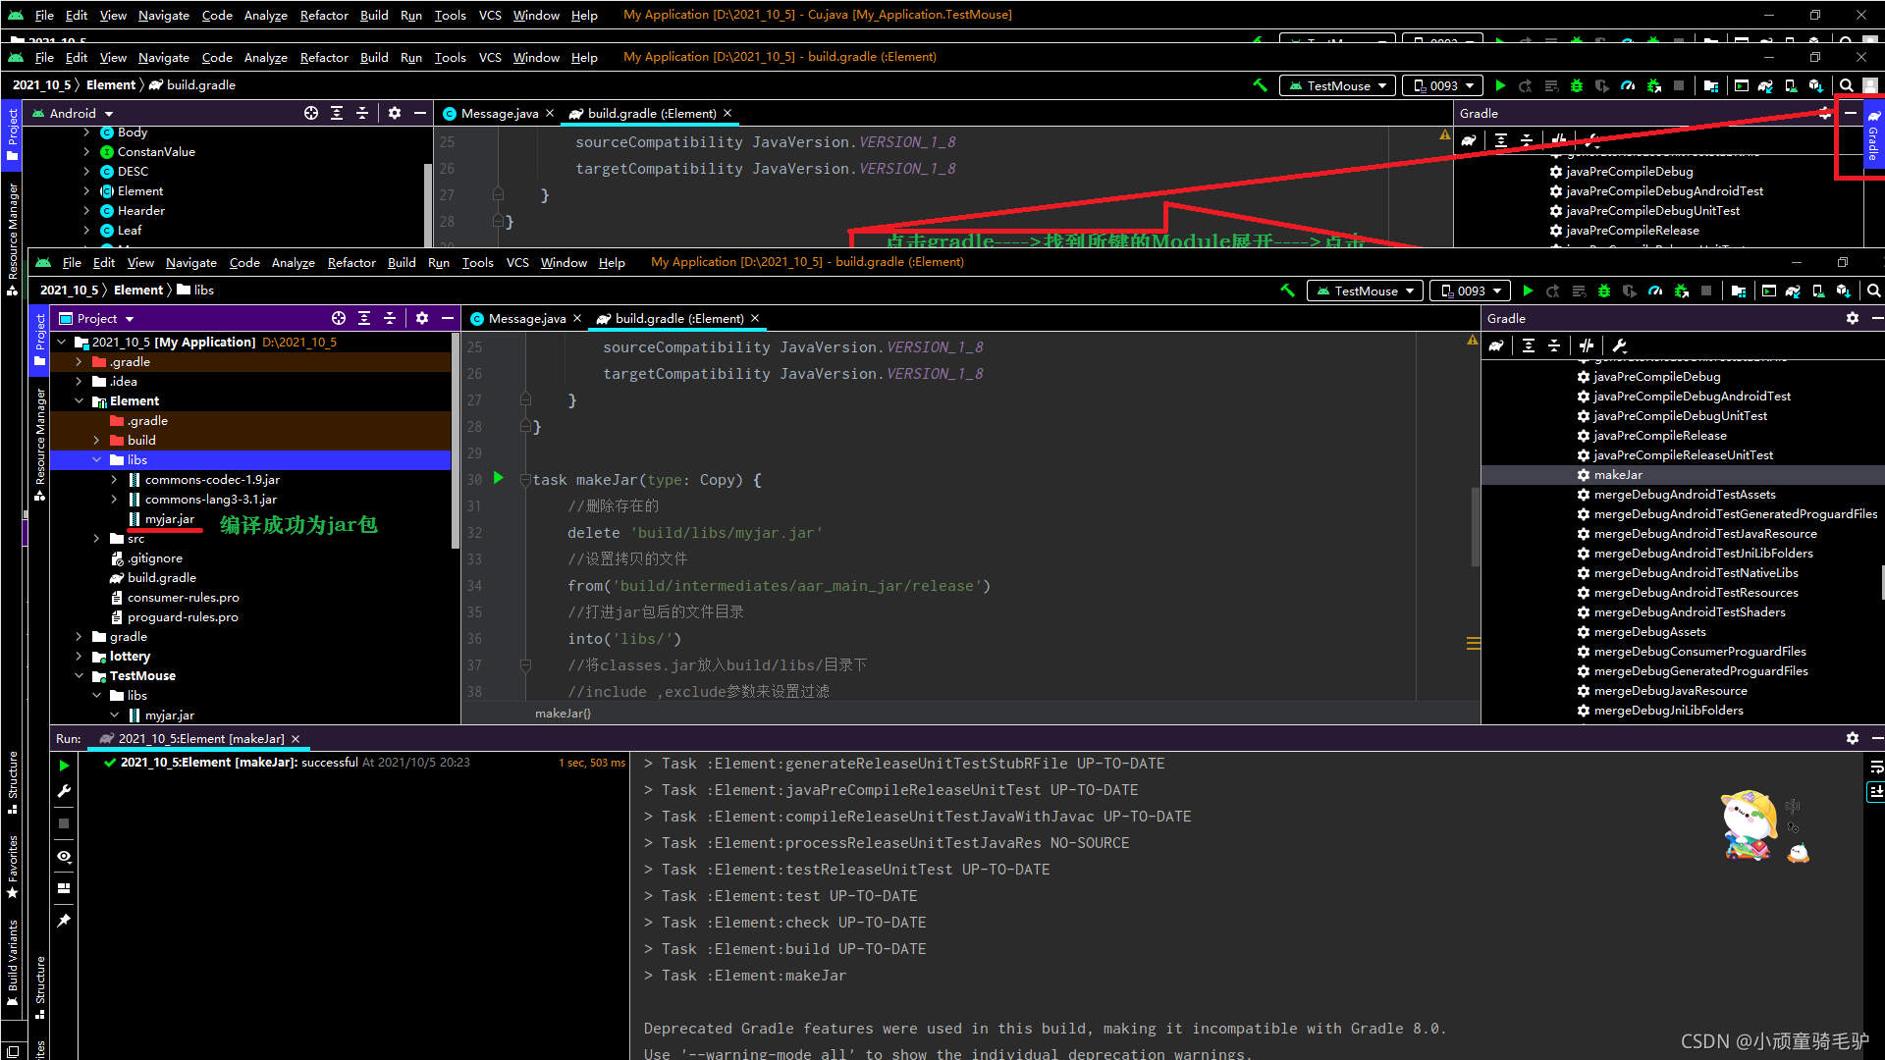The width and height of the screenshot is (1885, 1060).
Task: Open the 0093 device selector dropdown
Action: (x=1470, y=291)
